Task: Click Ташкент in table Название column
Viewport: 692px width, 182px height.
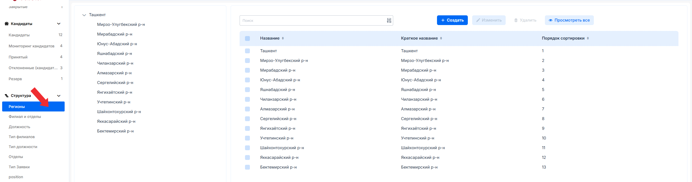Action: click(269, 51)
